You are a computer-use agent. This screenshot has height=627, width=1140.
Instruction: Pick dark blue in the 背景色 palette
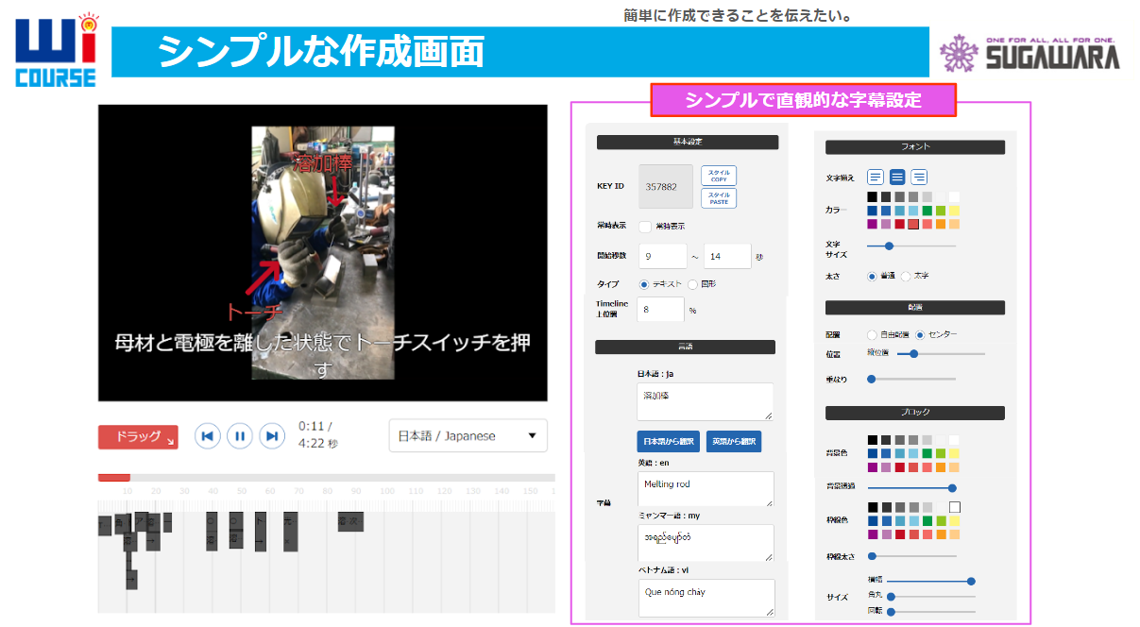pos(873,453)
